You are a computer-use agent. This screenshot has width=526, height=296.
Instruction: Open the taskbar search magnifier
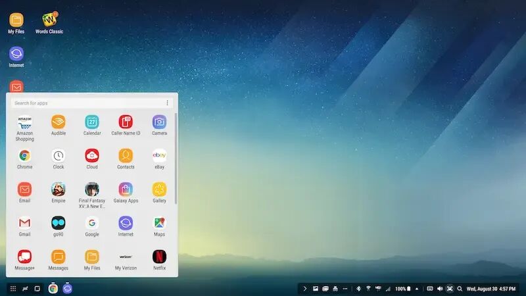coord(460,289)
